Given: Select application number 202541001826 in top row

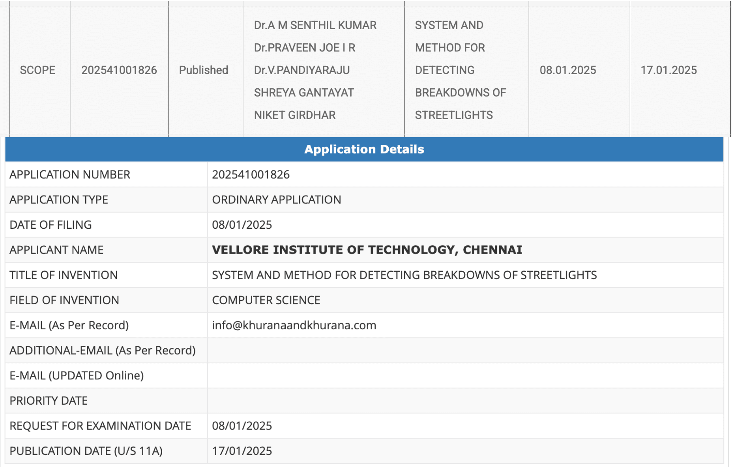Looking at the screenshot, I should click(119, 70).
